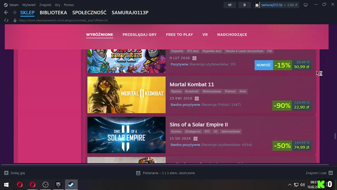Open the Pomoc menu
The width and height of the screenshot is (337, 190).
tap(69, 5)
